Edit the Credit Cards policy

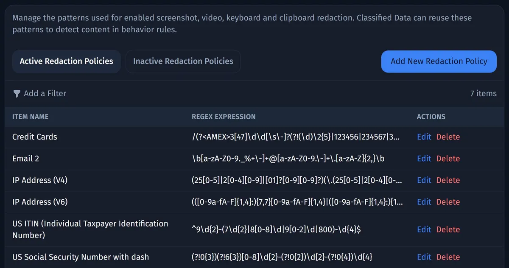tap(424, 137)
